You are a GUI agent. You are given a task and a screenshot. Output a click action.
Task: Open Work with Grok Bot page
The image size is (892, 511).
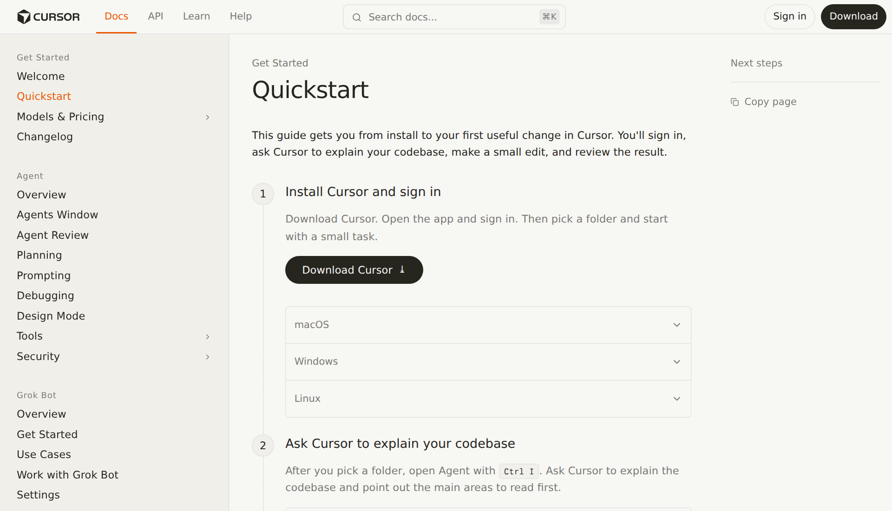tap(67, 475)
